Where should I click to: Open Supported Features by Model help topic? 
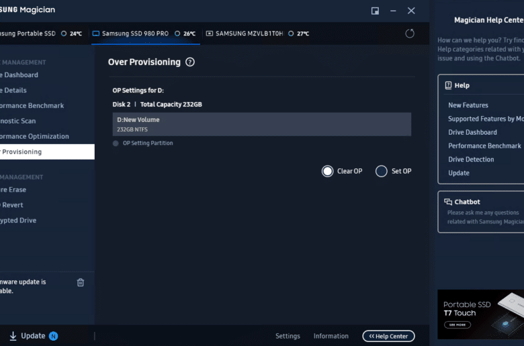coord(486,119)
